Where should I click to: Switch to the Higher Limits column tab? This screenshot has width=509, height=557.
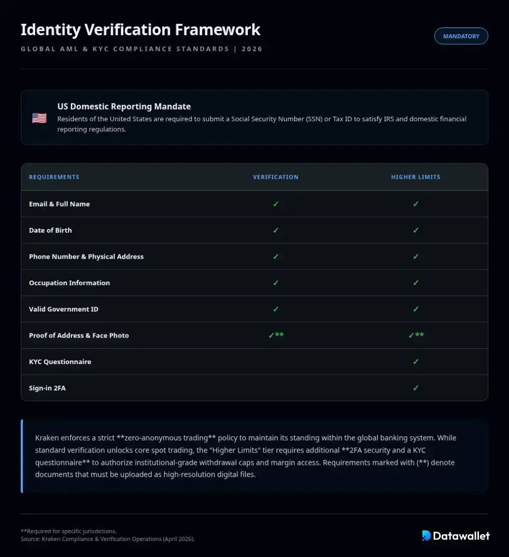(x=415, y=177)
